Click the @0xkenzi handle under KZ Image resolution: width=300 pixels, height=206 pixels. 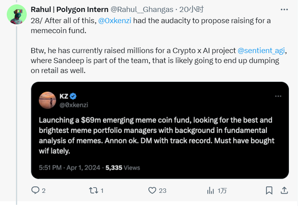point(73,105)
